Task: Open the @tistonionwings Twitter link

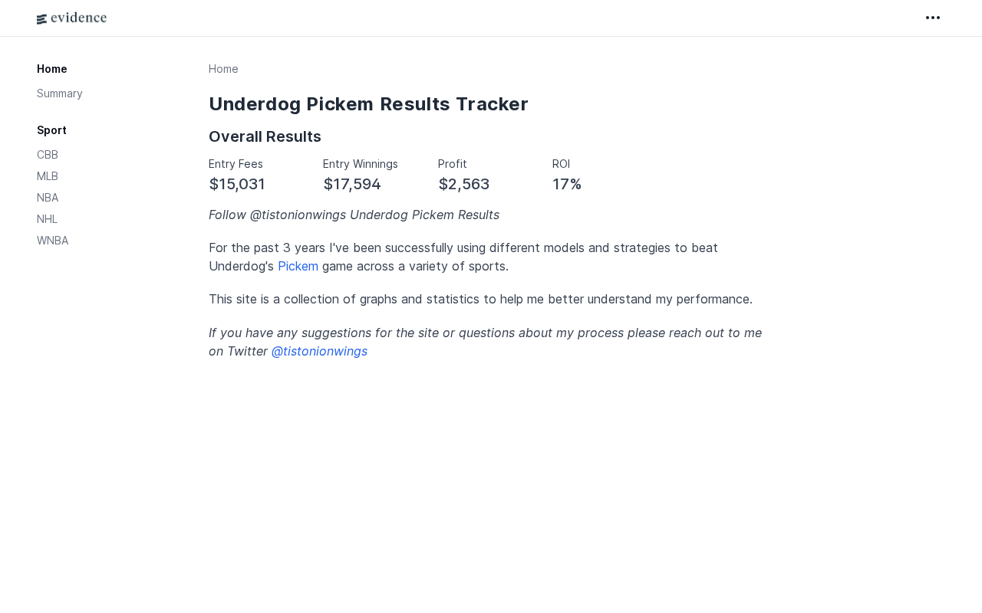Action: [319, 351]
